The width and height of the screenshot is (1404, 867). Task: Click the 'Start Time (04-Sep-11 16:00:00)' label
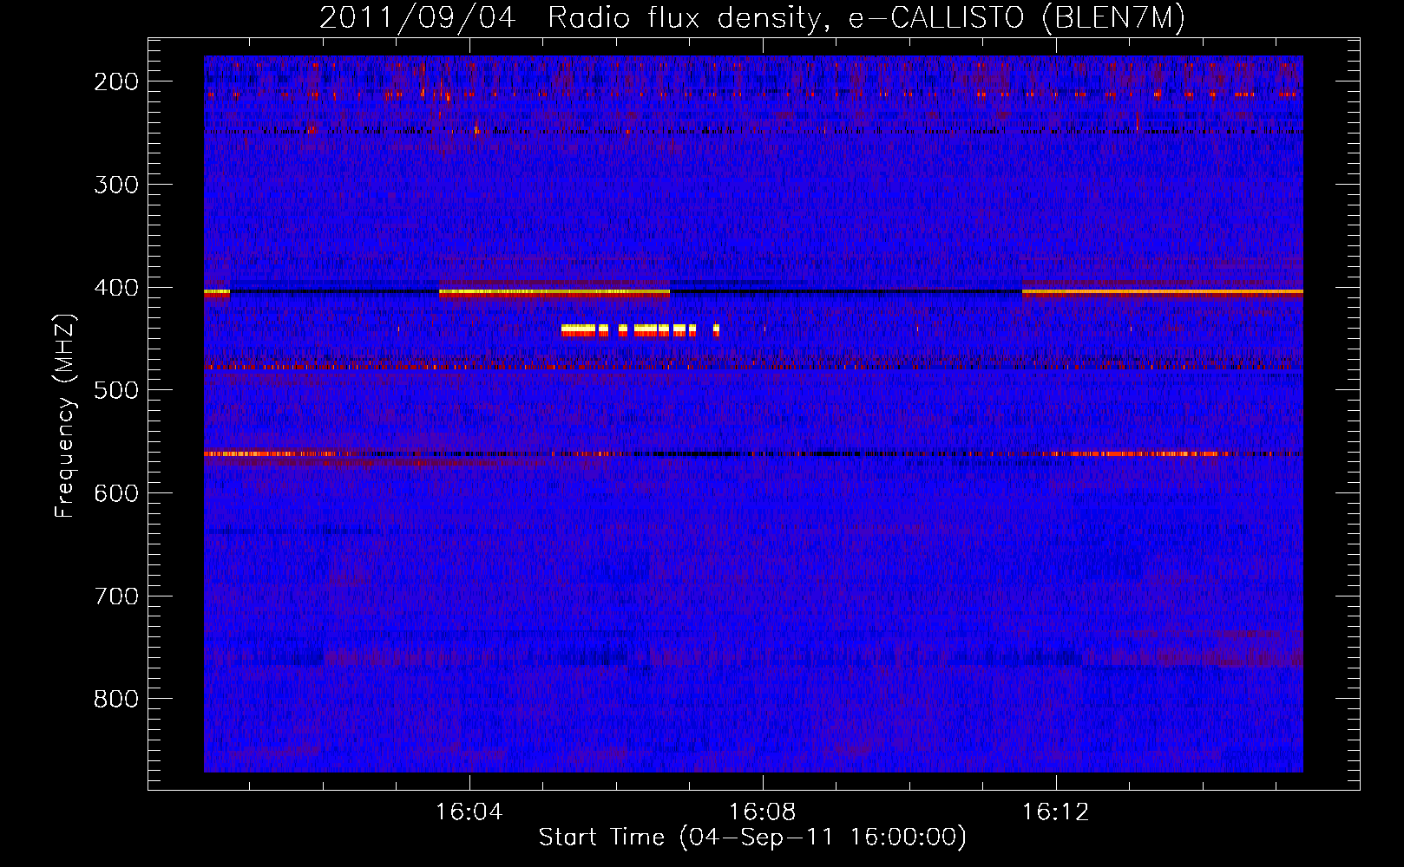coord(752,838)
